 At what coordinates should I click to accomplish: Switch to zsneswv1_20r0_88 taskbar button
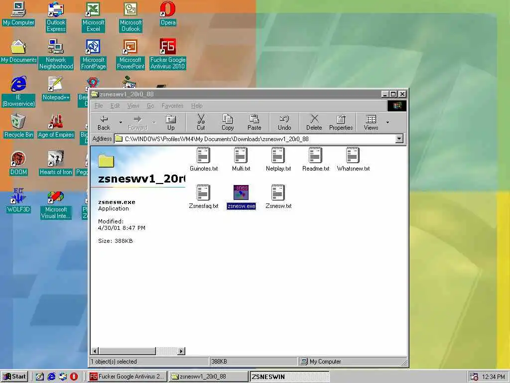(x=209, y=377)
